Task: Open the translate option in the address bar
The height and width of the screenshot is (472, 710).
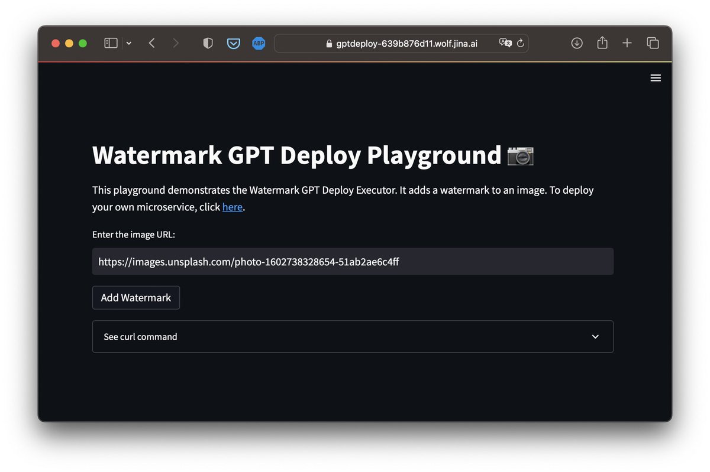Action: 505,43
